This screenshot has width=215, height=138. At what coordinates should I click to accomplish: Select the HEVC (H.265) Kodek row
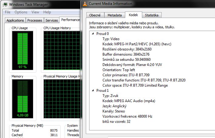[137, 44]
